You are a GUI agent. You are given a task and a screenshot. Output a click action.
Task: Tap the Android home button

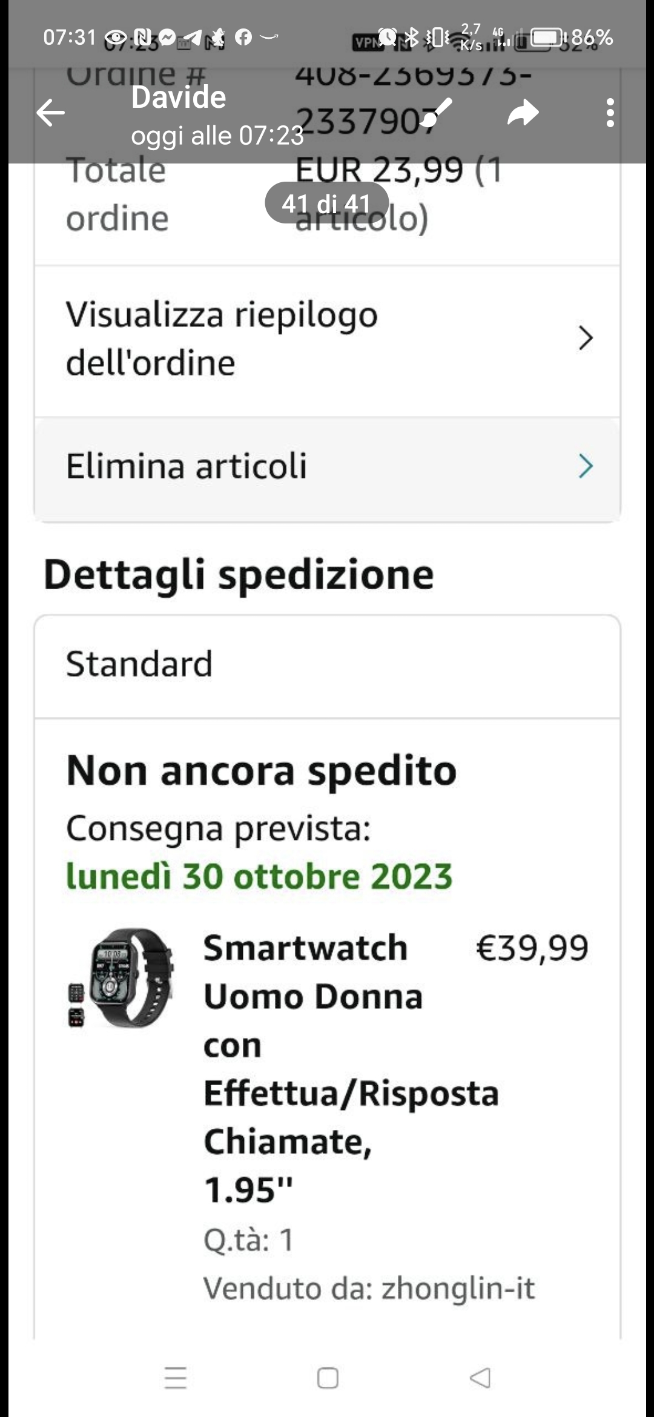328,1378
